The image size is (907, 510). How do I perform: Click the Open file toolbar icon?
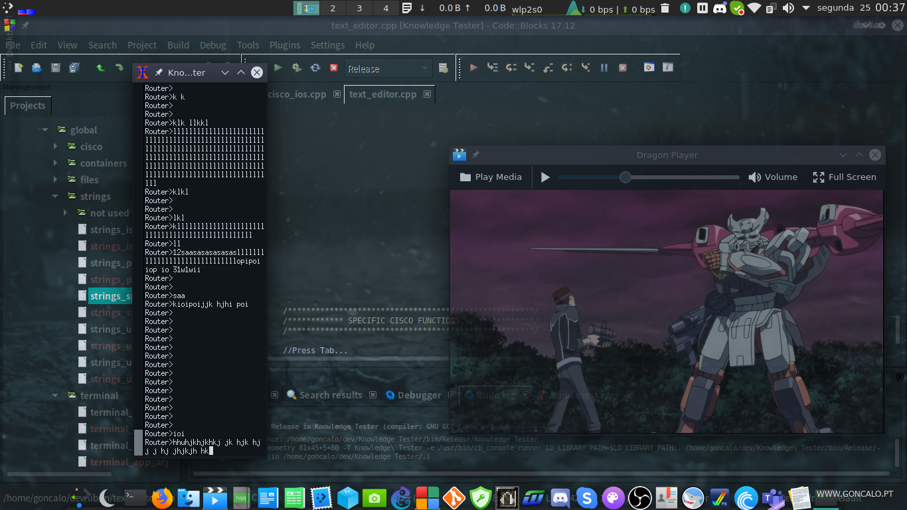[x=37, y=68]
